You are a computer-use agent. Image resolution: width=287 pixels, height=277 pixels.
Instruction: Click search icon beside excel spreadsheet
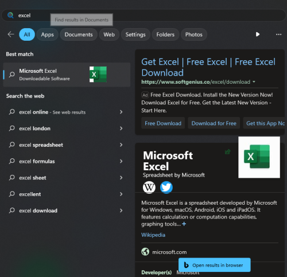(x=12, y=145)
